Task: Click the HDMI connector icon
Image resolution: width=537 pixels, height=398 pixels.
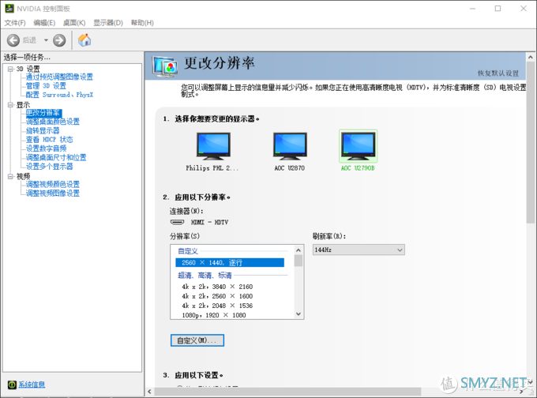Action: click(177, 222)
